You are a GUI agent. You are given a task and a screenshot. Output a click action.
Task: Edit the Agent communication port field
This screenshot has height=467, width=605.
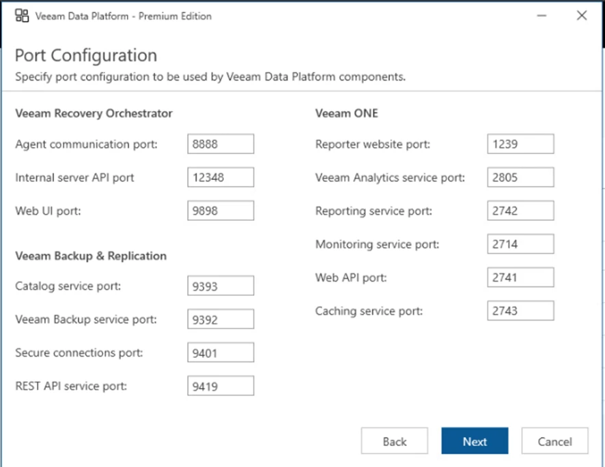221,144
